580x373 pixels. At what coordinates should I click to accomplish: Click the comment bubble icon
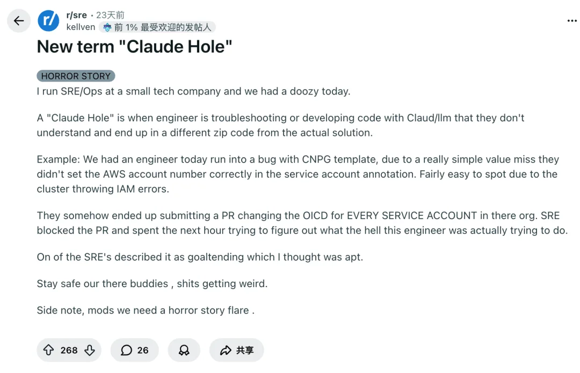coord(126,350)
